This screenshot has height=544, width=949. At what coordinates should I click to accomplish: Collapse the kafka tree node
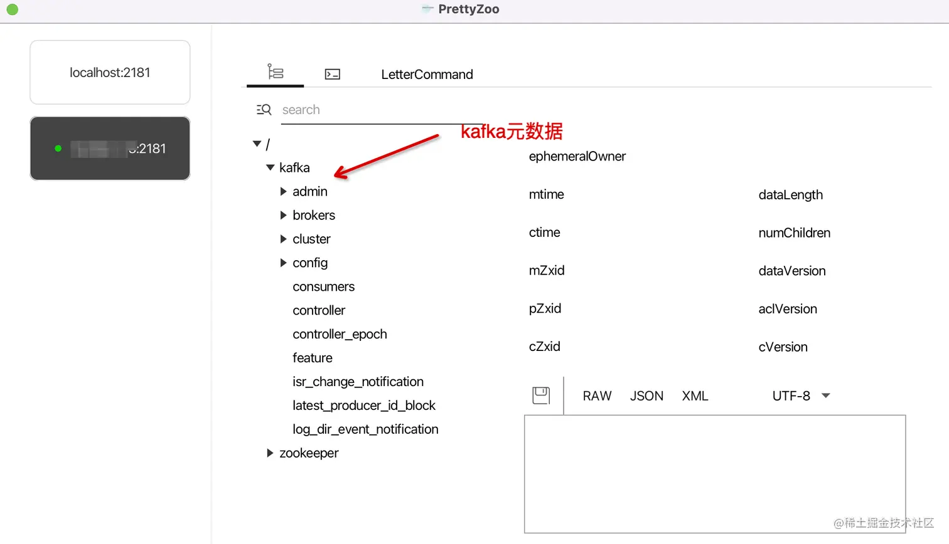click(270, 167)
